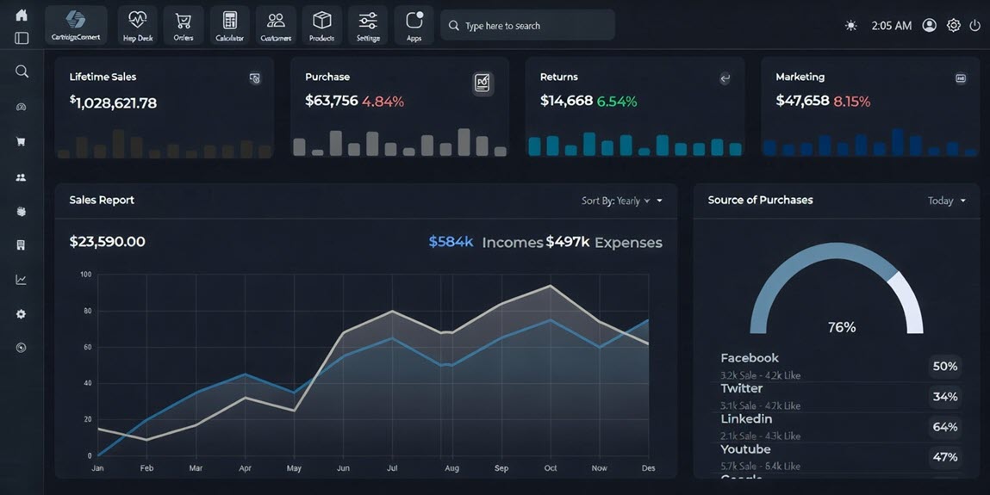Open the Customers section in top bar
The image size is (990, 495).
[x=276, y=25]
